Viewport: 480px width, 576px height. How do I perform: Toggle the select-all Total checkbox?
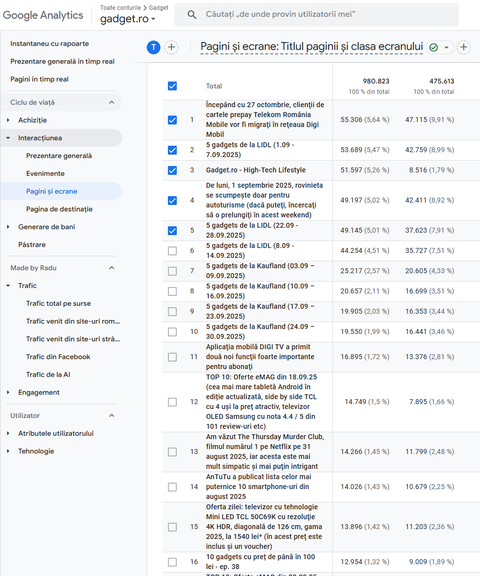click(172, 86)
